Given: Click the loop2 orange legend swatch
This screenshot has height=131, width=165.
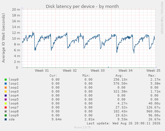Looking at the screenshot, I should pyautogui.click(x=6, y=88).
